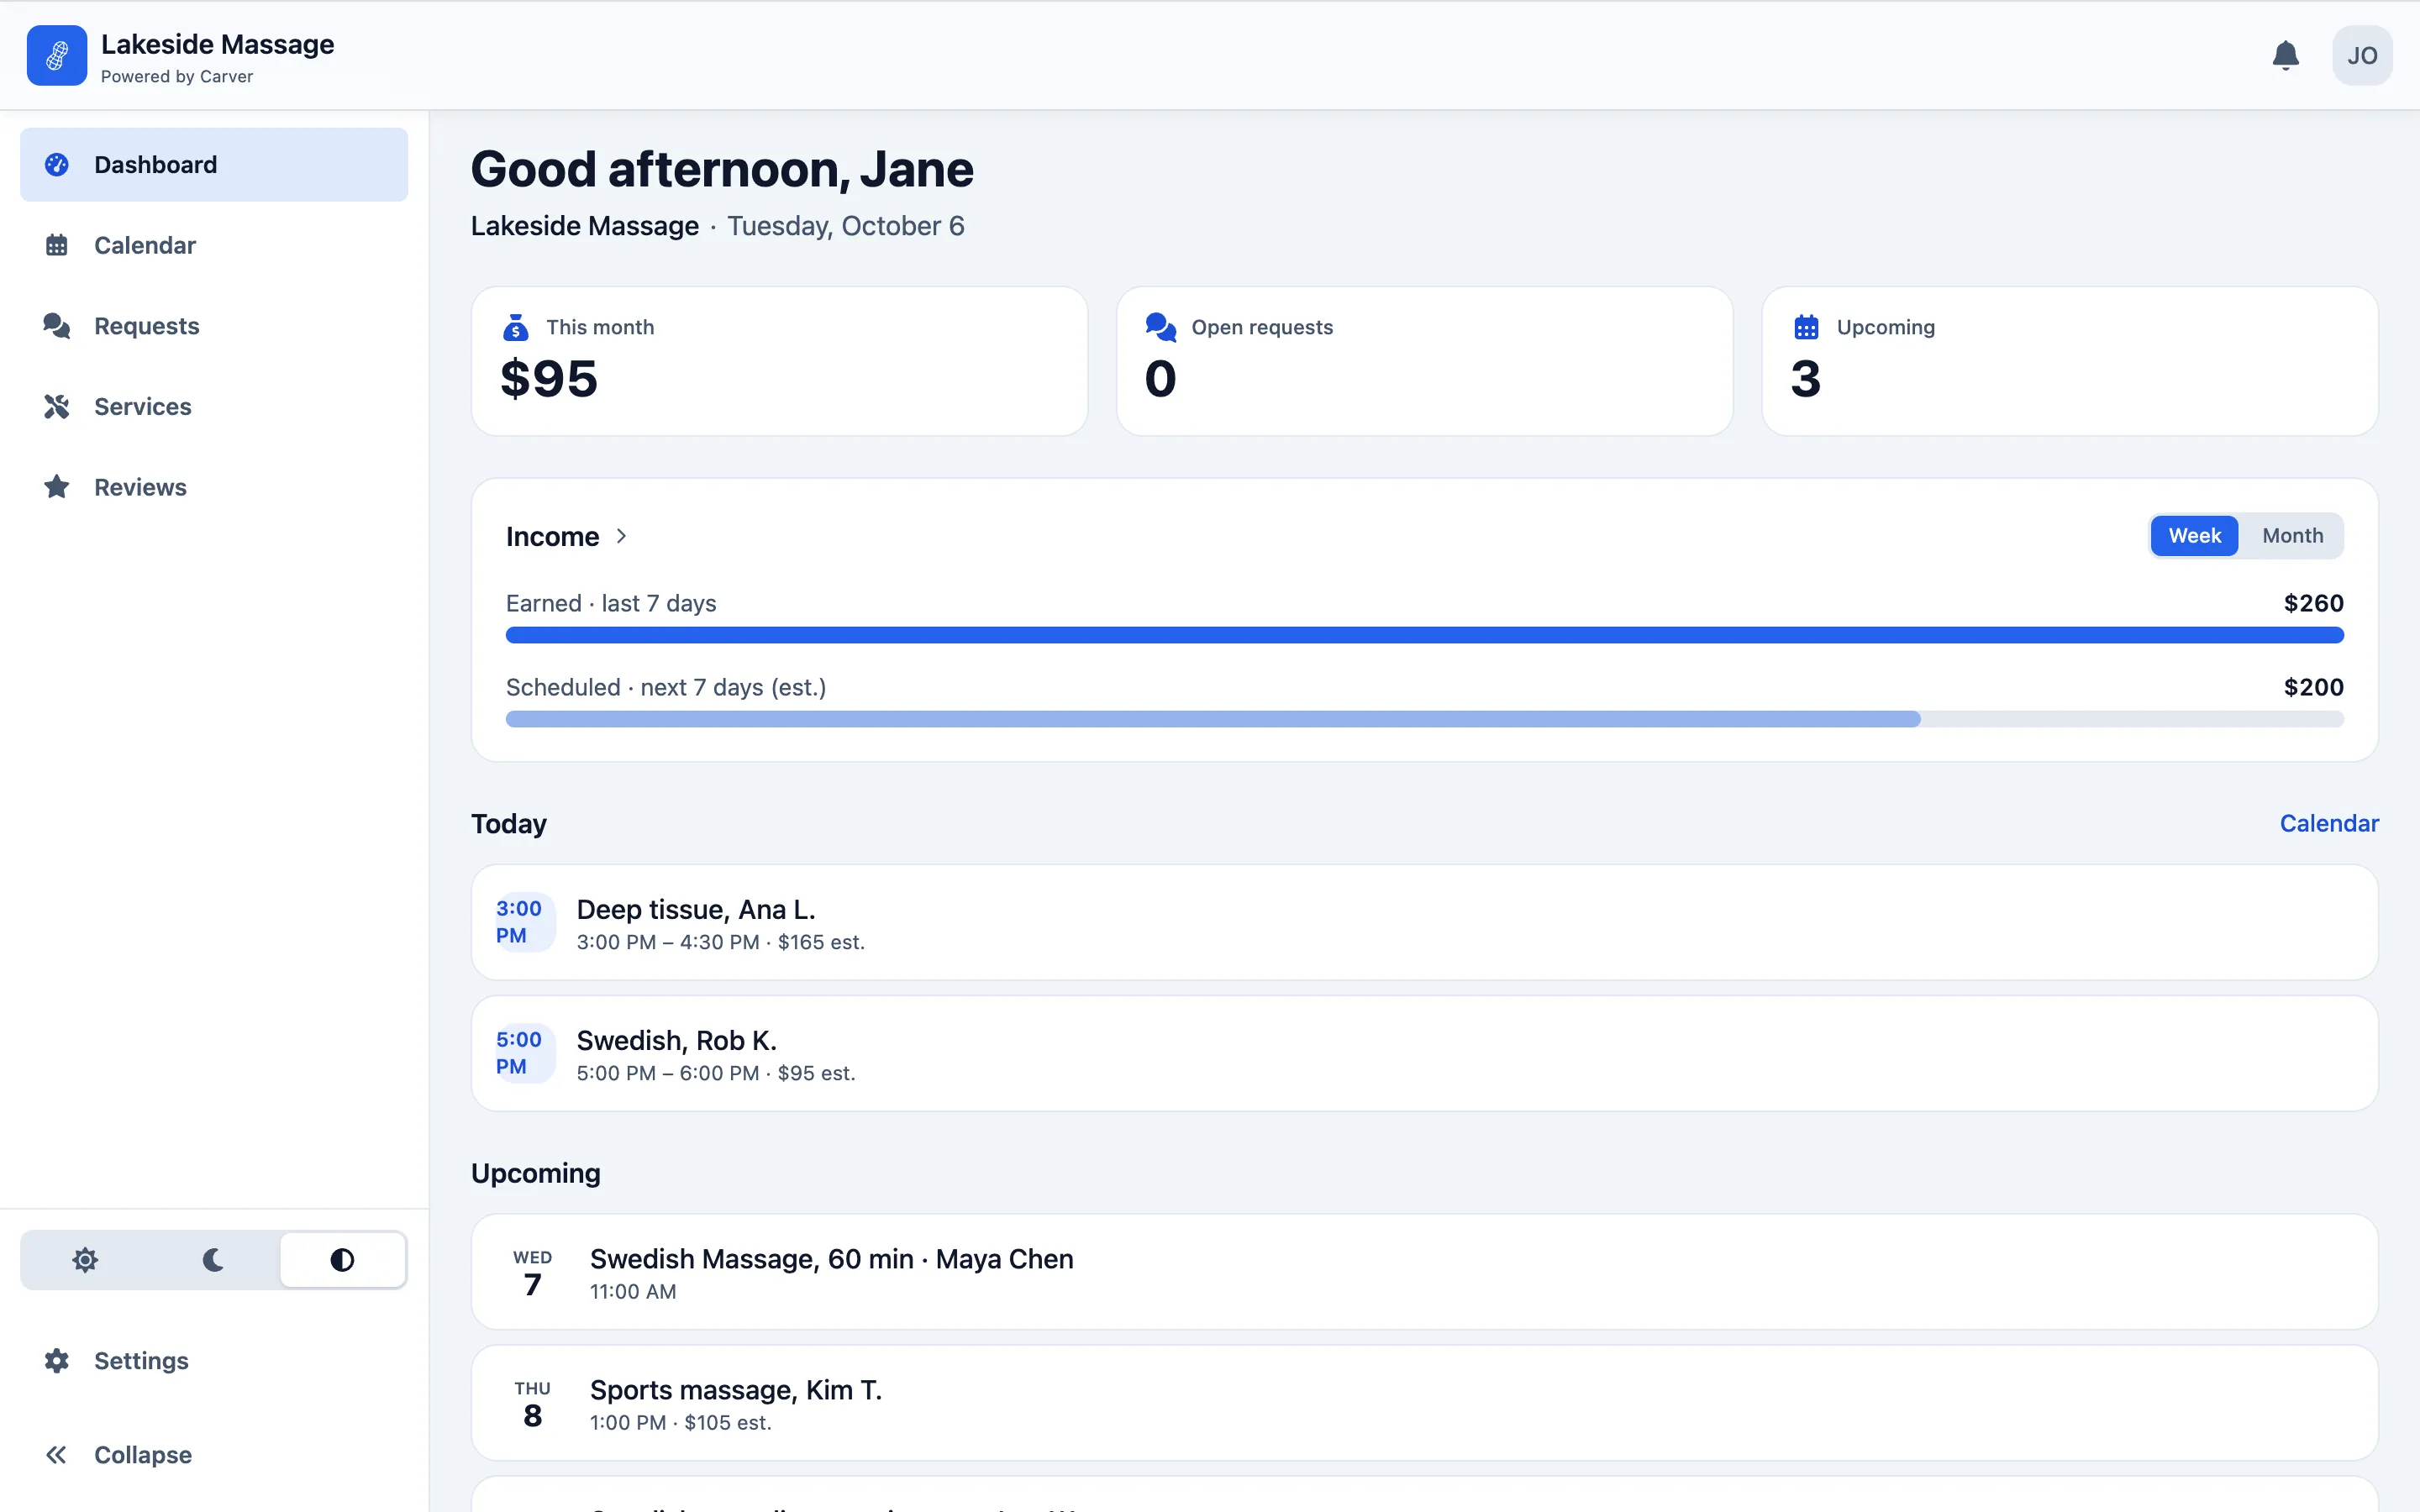This screenshot has height=1512, width=2420.
Task: Collapse the sidebar
Action: click(x=214, y=1454)
